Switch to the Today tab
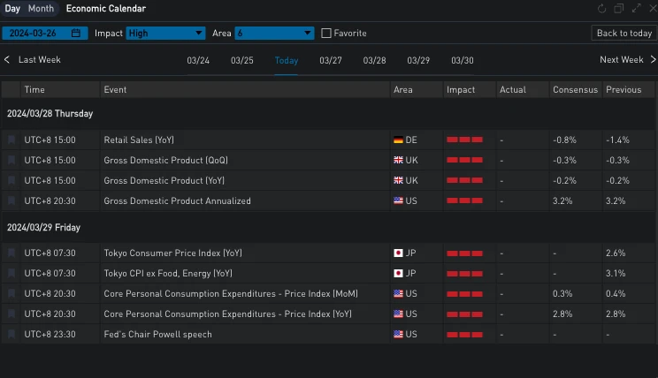 pyautogui.click(x=287, y=61)
